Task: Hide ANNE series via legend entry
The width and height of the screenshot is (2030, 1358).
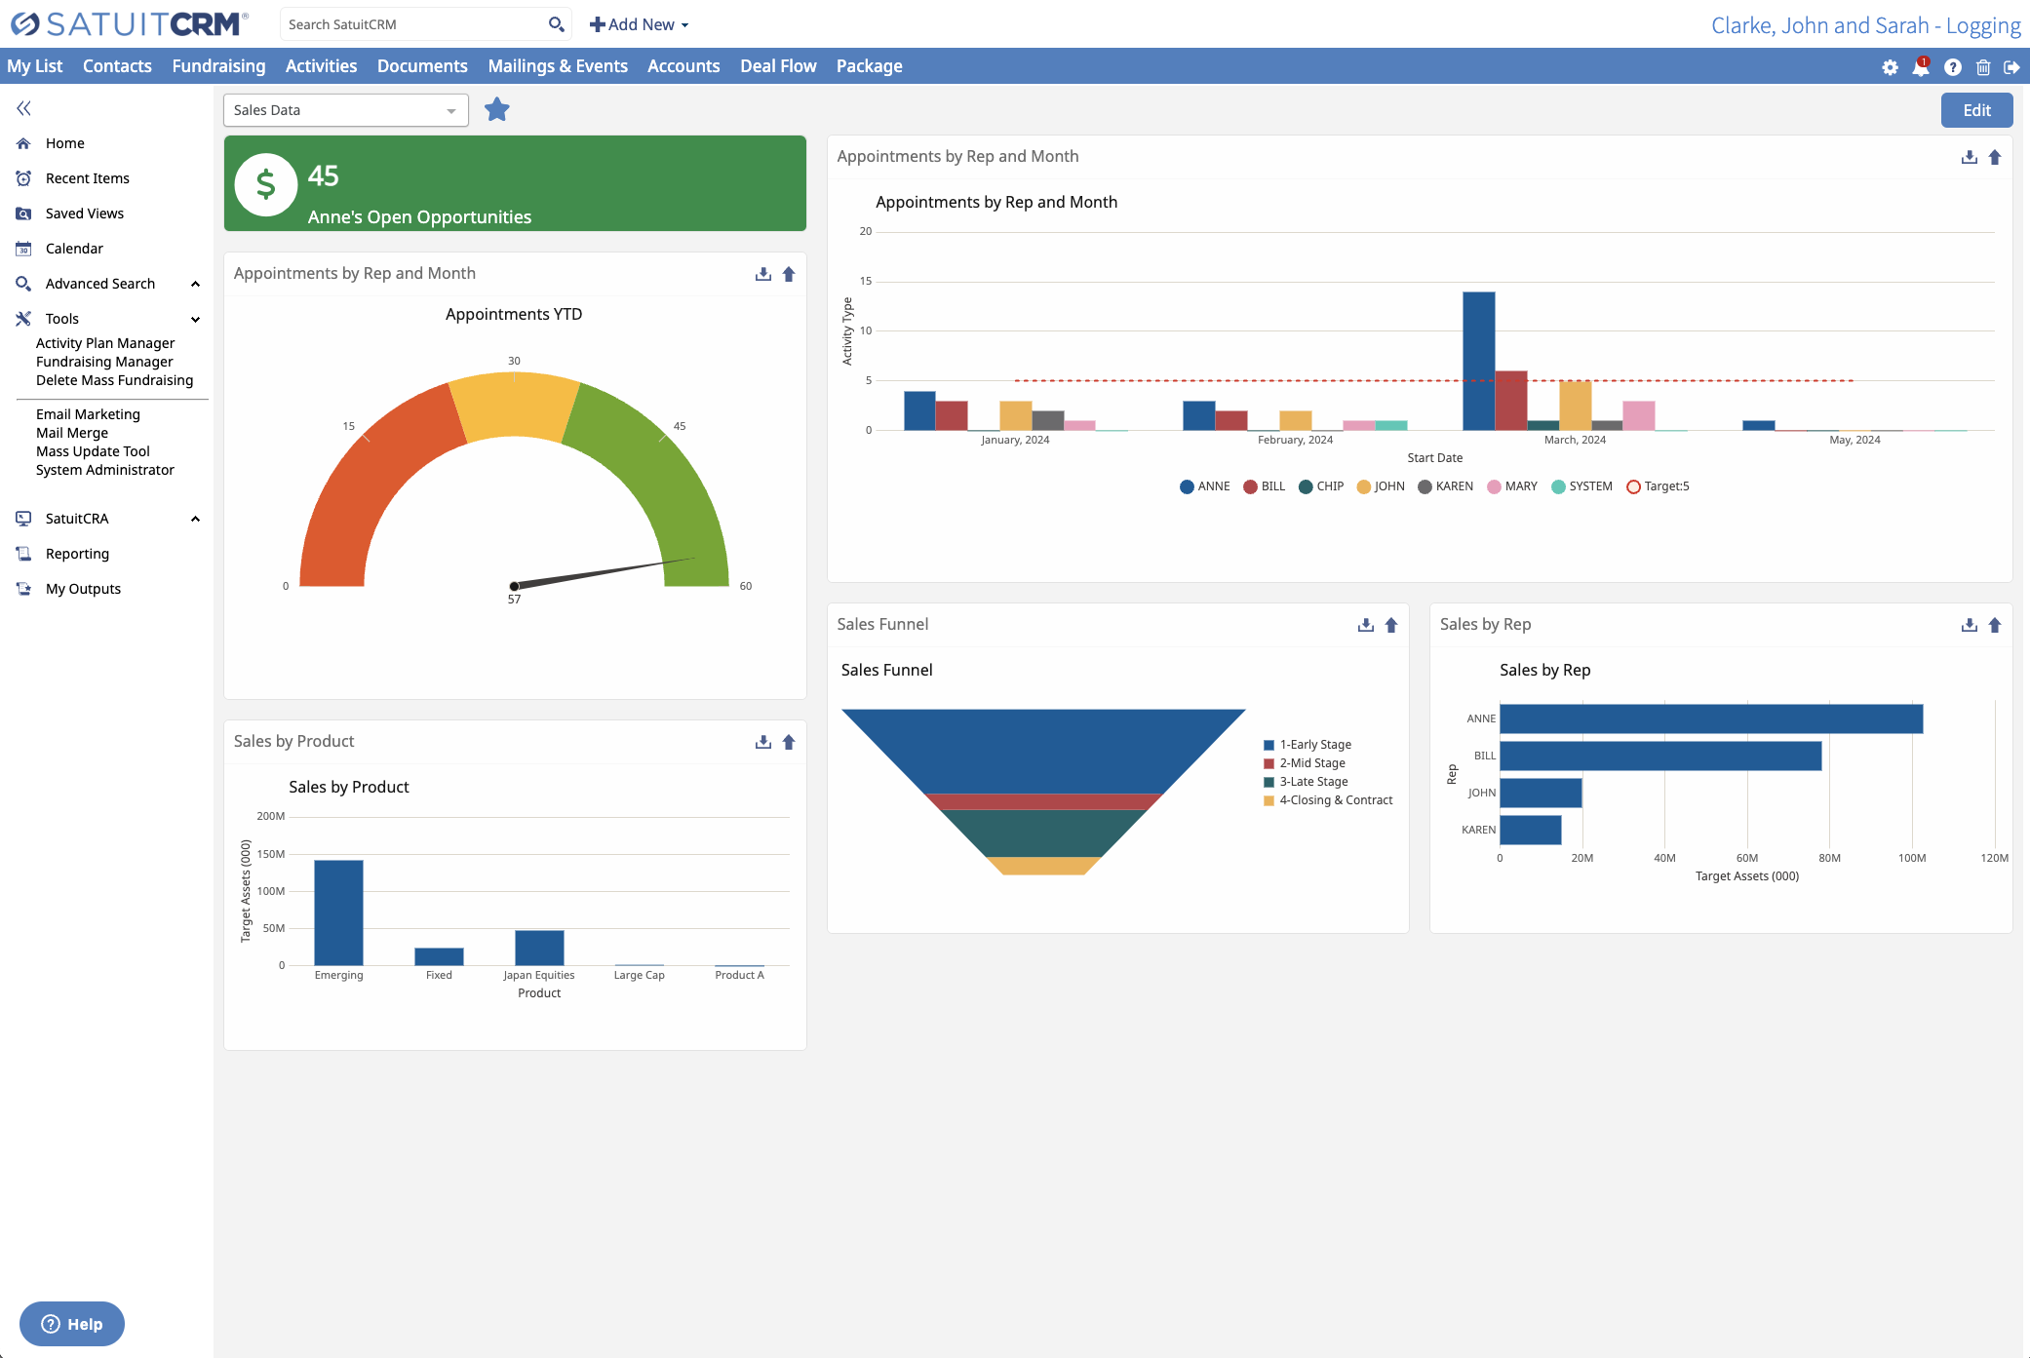Action: [x=1204, y=485]
